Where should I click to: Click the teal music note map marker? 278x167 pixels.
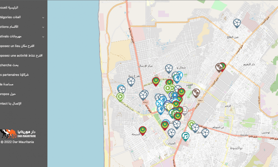point(185,136)
